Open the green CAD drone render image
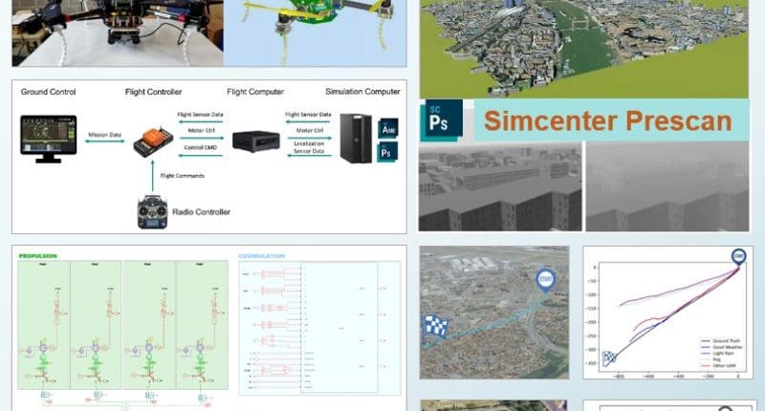 316,33
